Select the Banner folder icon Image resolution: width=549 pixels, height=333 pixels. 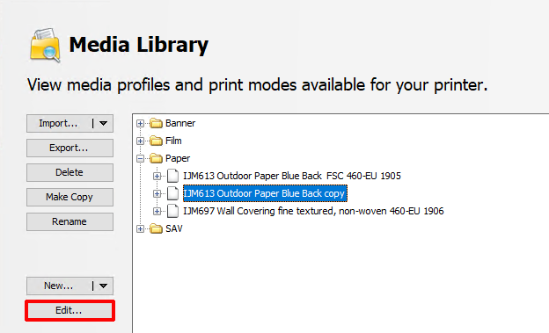(156, 123)
